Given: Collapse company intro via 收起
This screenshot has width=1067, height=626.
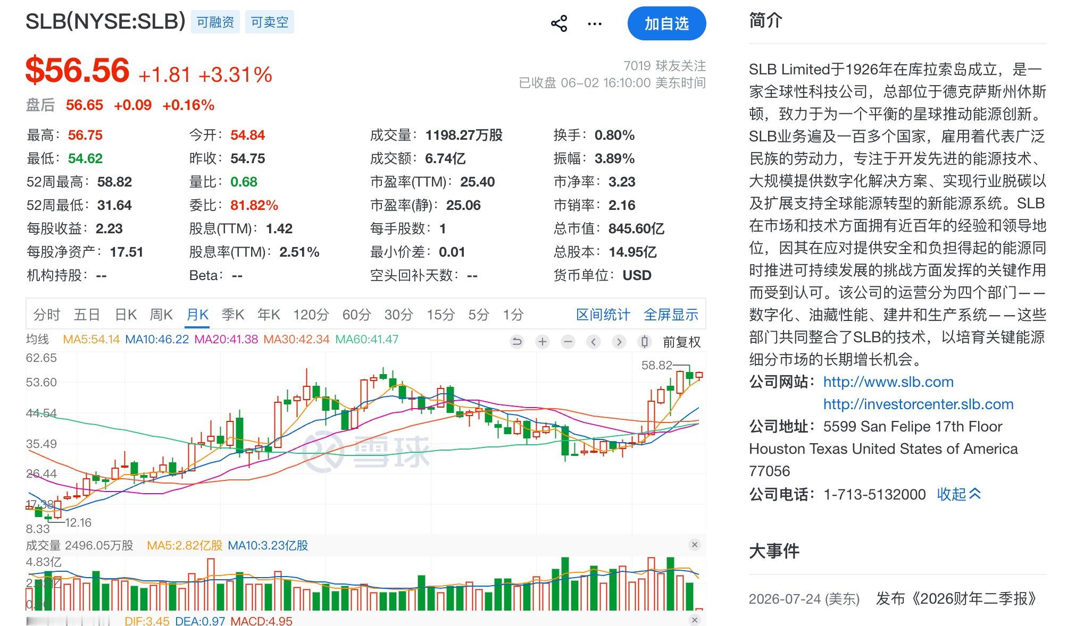Looking at the screenshot, I should click(x=958, y=494).
